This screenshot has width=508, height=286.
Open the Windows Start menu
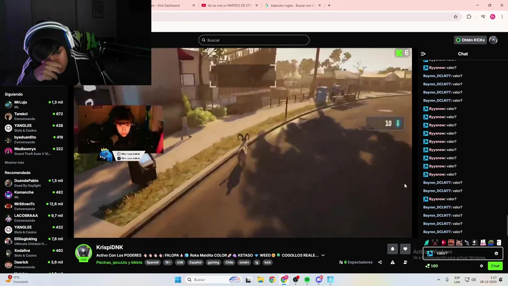(178, 280)
